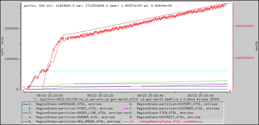Select the RegionStats-partition-NEW_ORDER_4731 legend entry
The width and height of the screenshot is (259, 125).
(x=77, y=121)
